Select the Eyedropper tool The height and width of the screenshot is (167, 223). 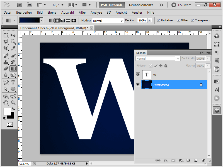coord(13,48)
